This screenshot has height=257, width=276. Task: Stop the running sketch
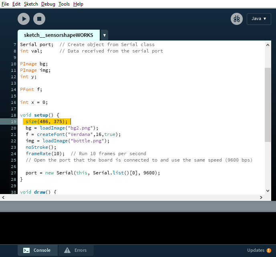[39, 19]
